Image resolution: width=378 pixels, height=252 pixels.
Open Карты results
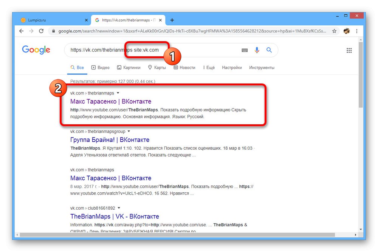point(157,68)
